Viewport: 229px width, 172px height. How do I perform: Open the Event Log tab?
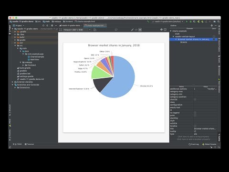pyautogui.click(x=194, y=144)
